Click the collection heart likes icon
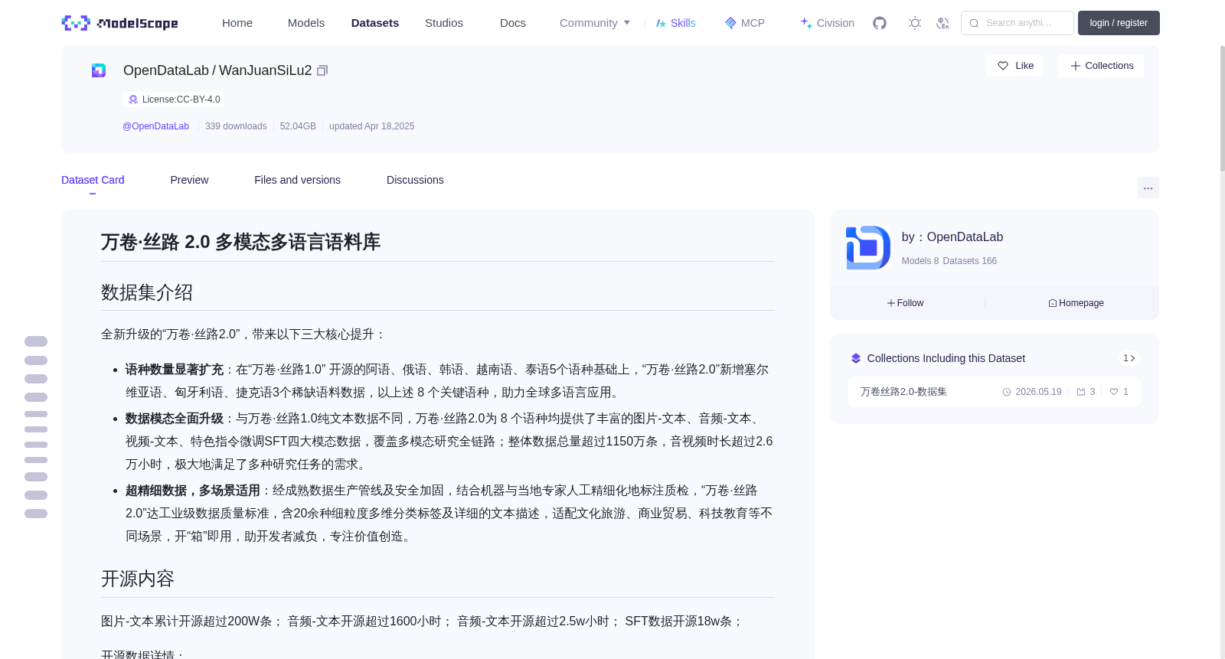Viewport: 1225px width, 659px height. click(1114, 392)
